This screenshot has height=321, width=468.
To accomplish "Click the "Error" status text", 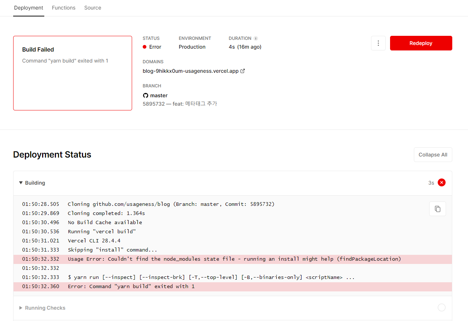I will tap(155, 47).
